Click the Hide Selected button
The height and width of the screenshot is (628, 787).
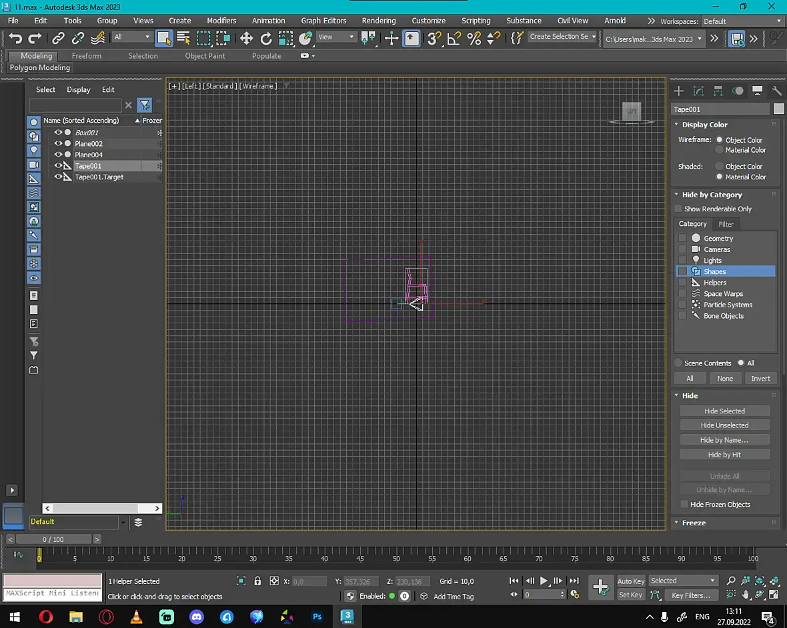click(724, 411)
